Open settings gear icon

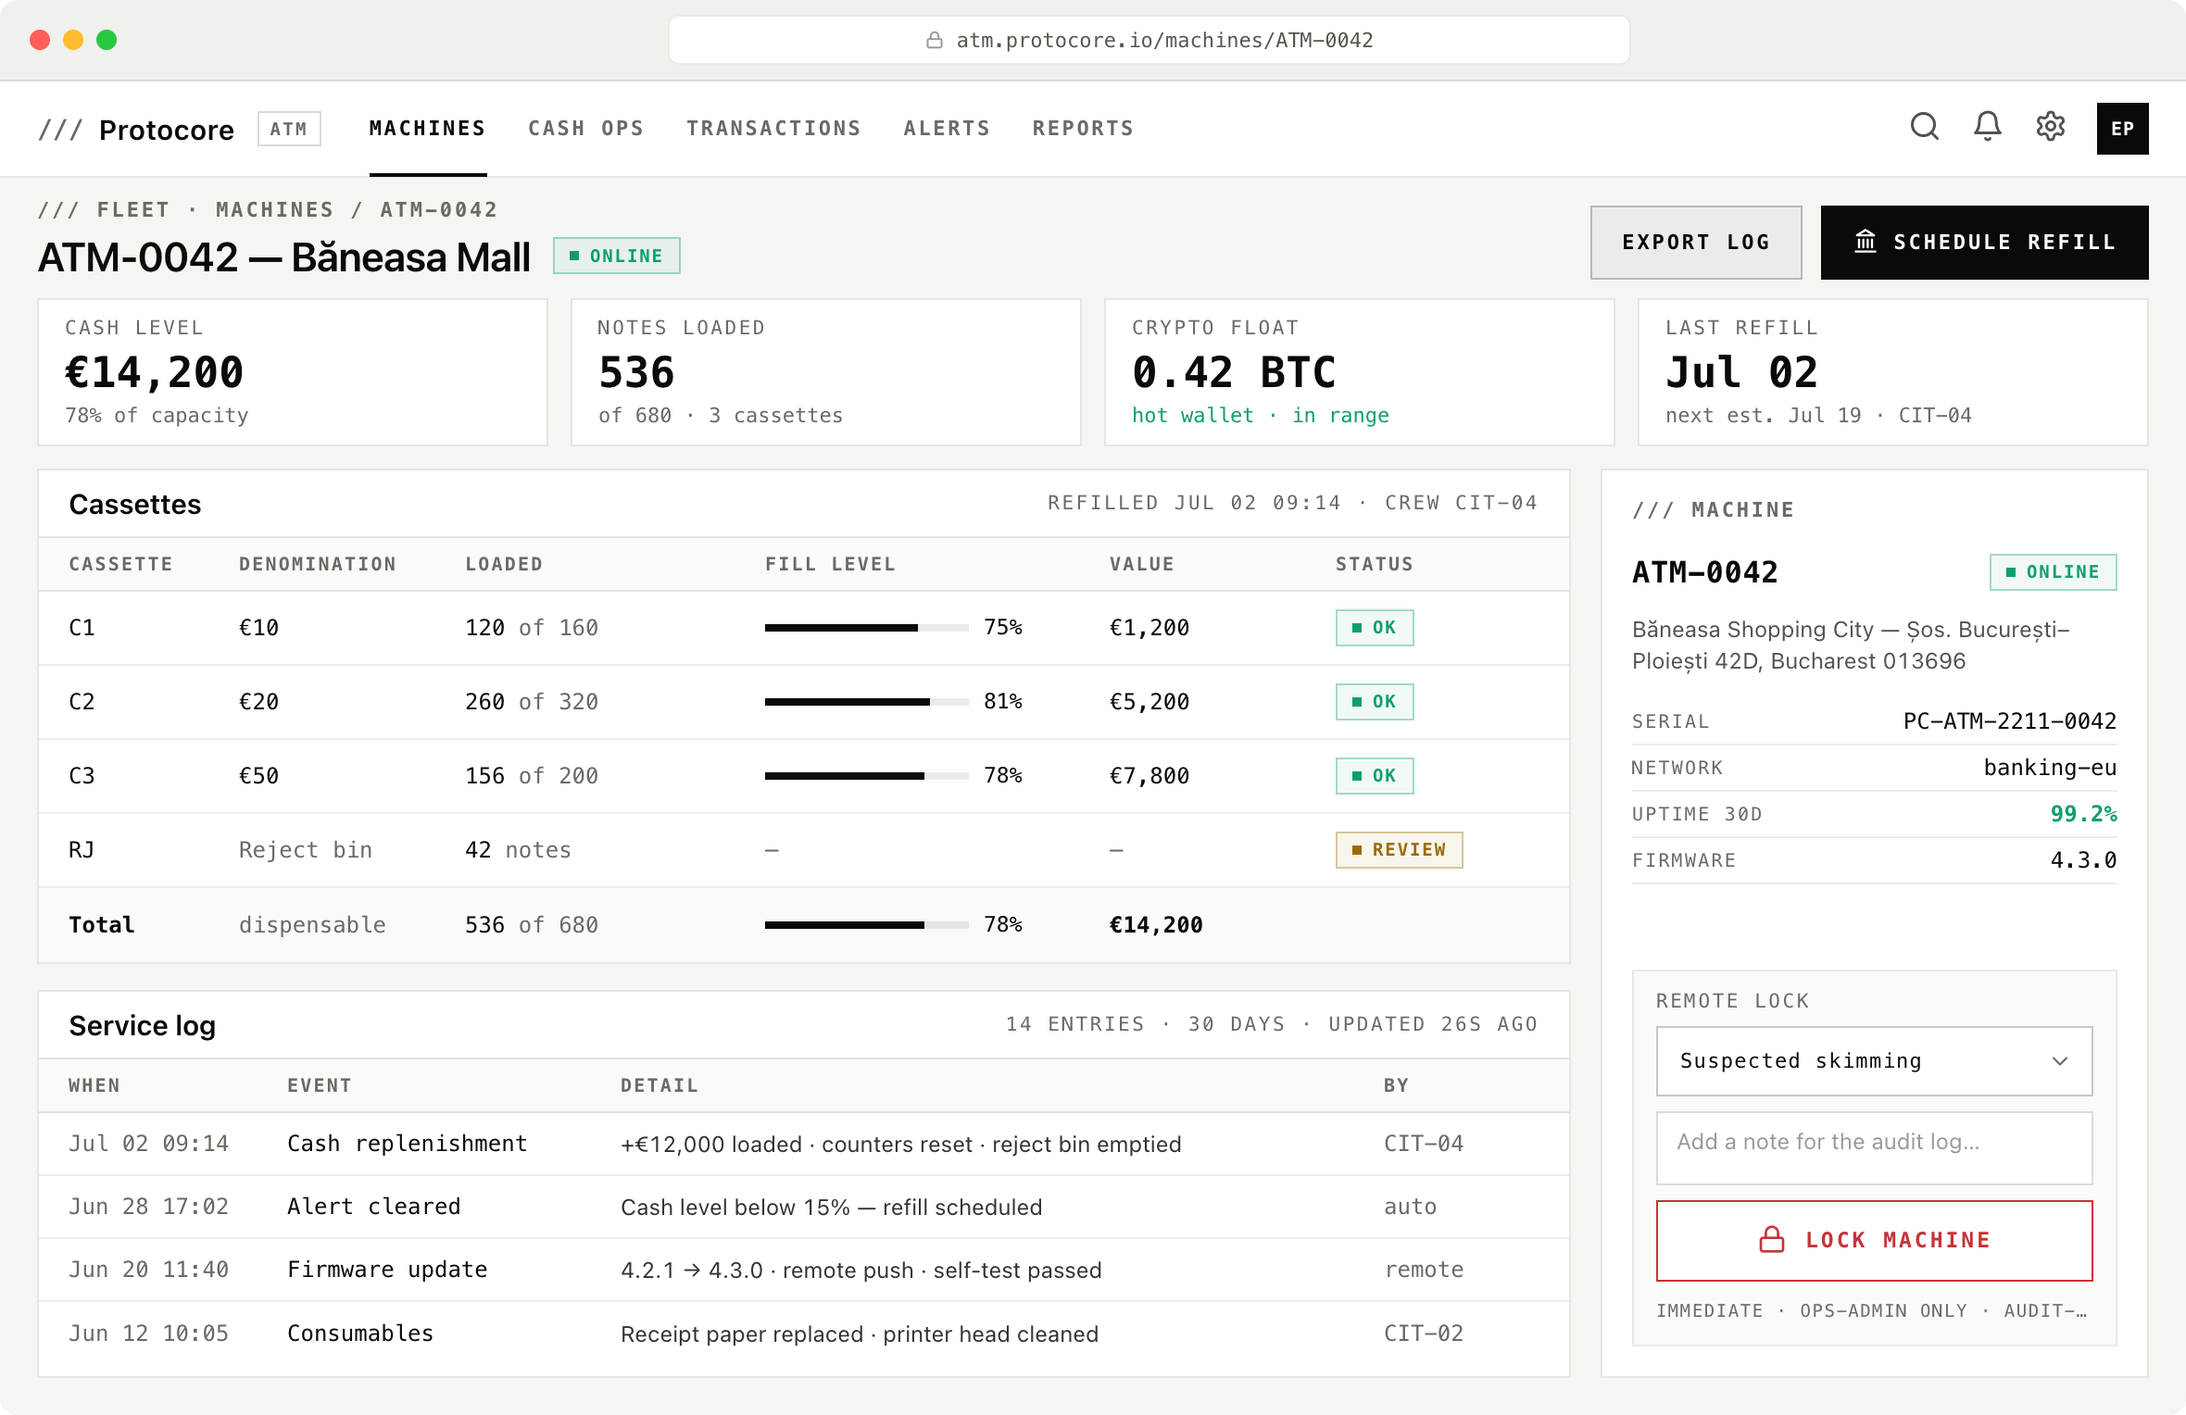coord(2050,127)
